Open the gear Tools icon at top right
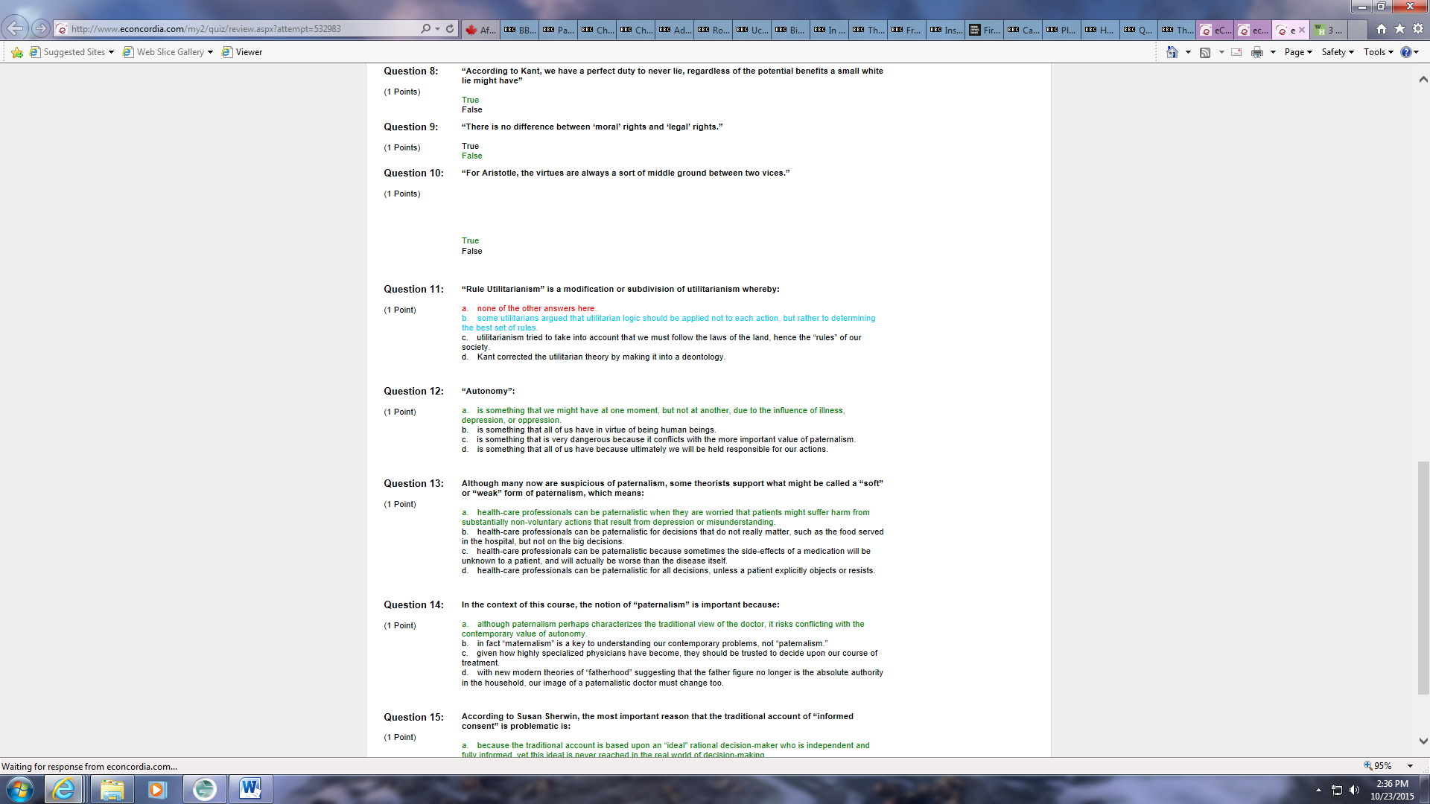The image size is (1430, 804). [1418, 28]
